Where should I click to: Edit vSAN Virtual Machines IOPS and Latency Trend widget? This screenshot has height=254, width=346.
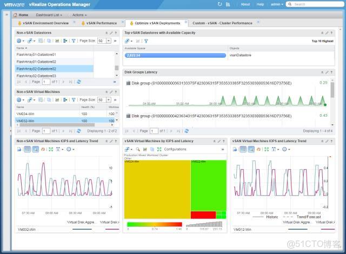pyautogui.click(x=327, y=141)
